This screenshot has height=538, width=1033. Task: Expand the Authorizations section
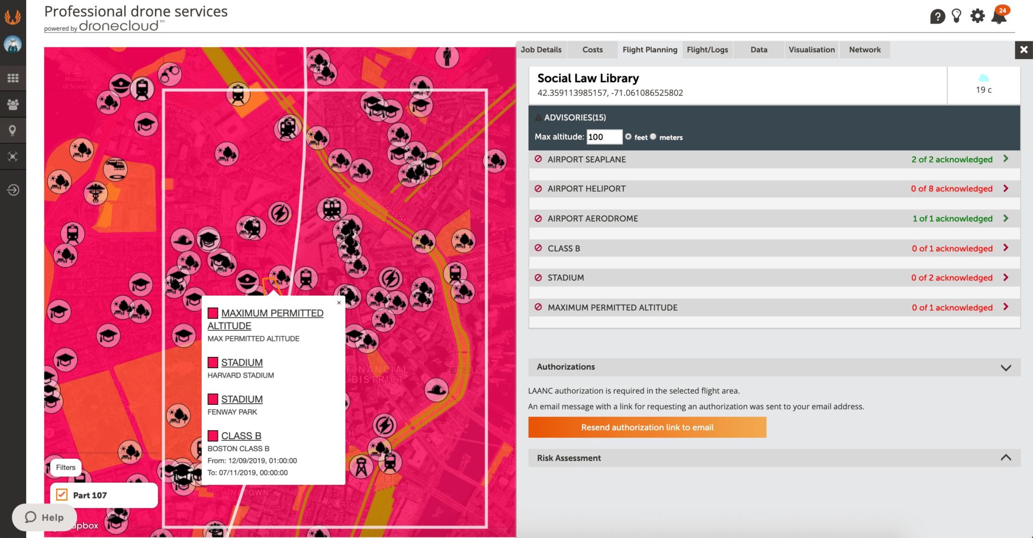pos(1005,368)
